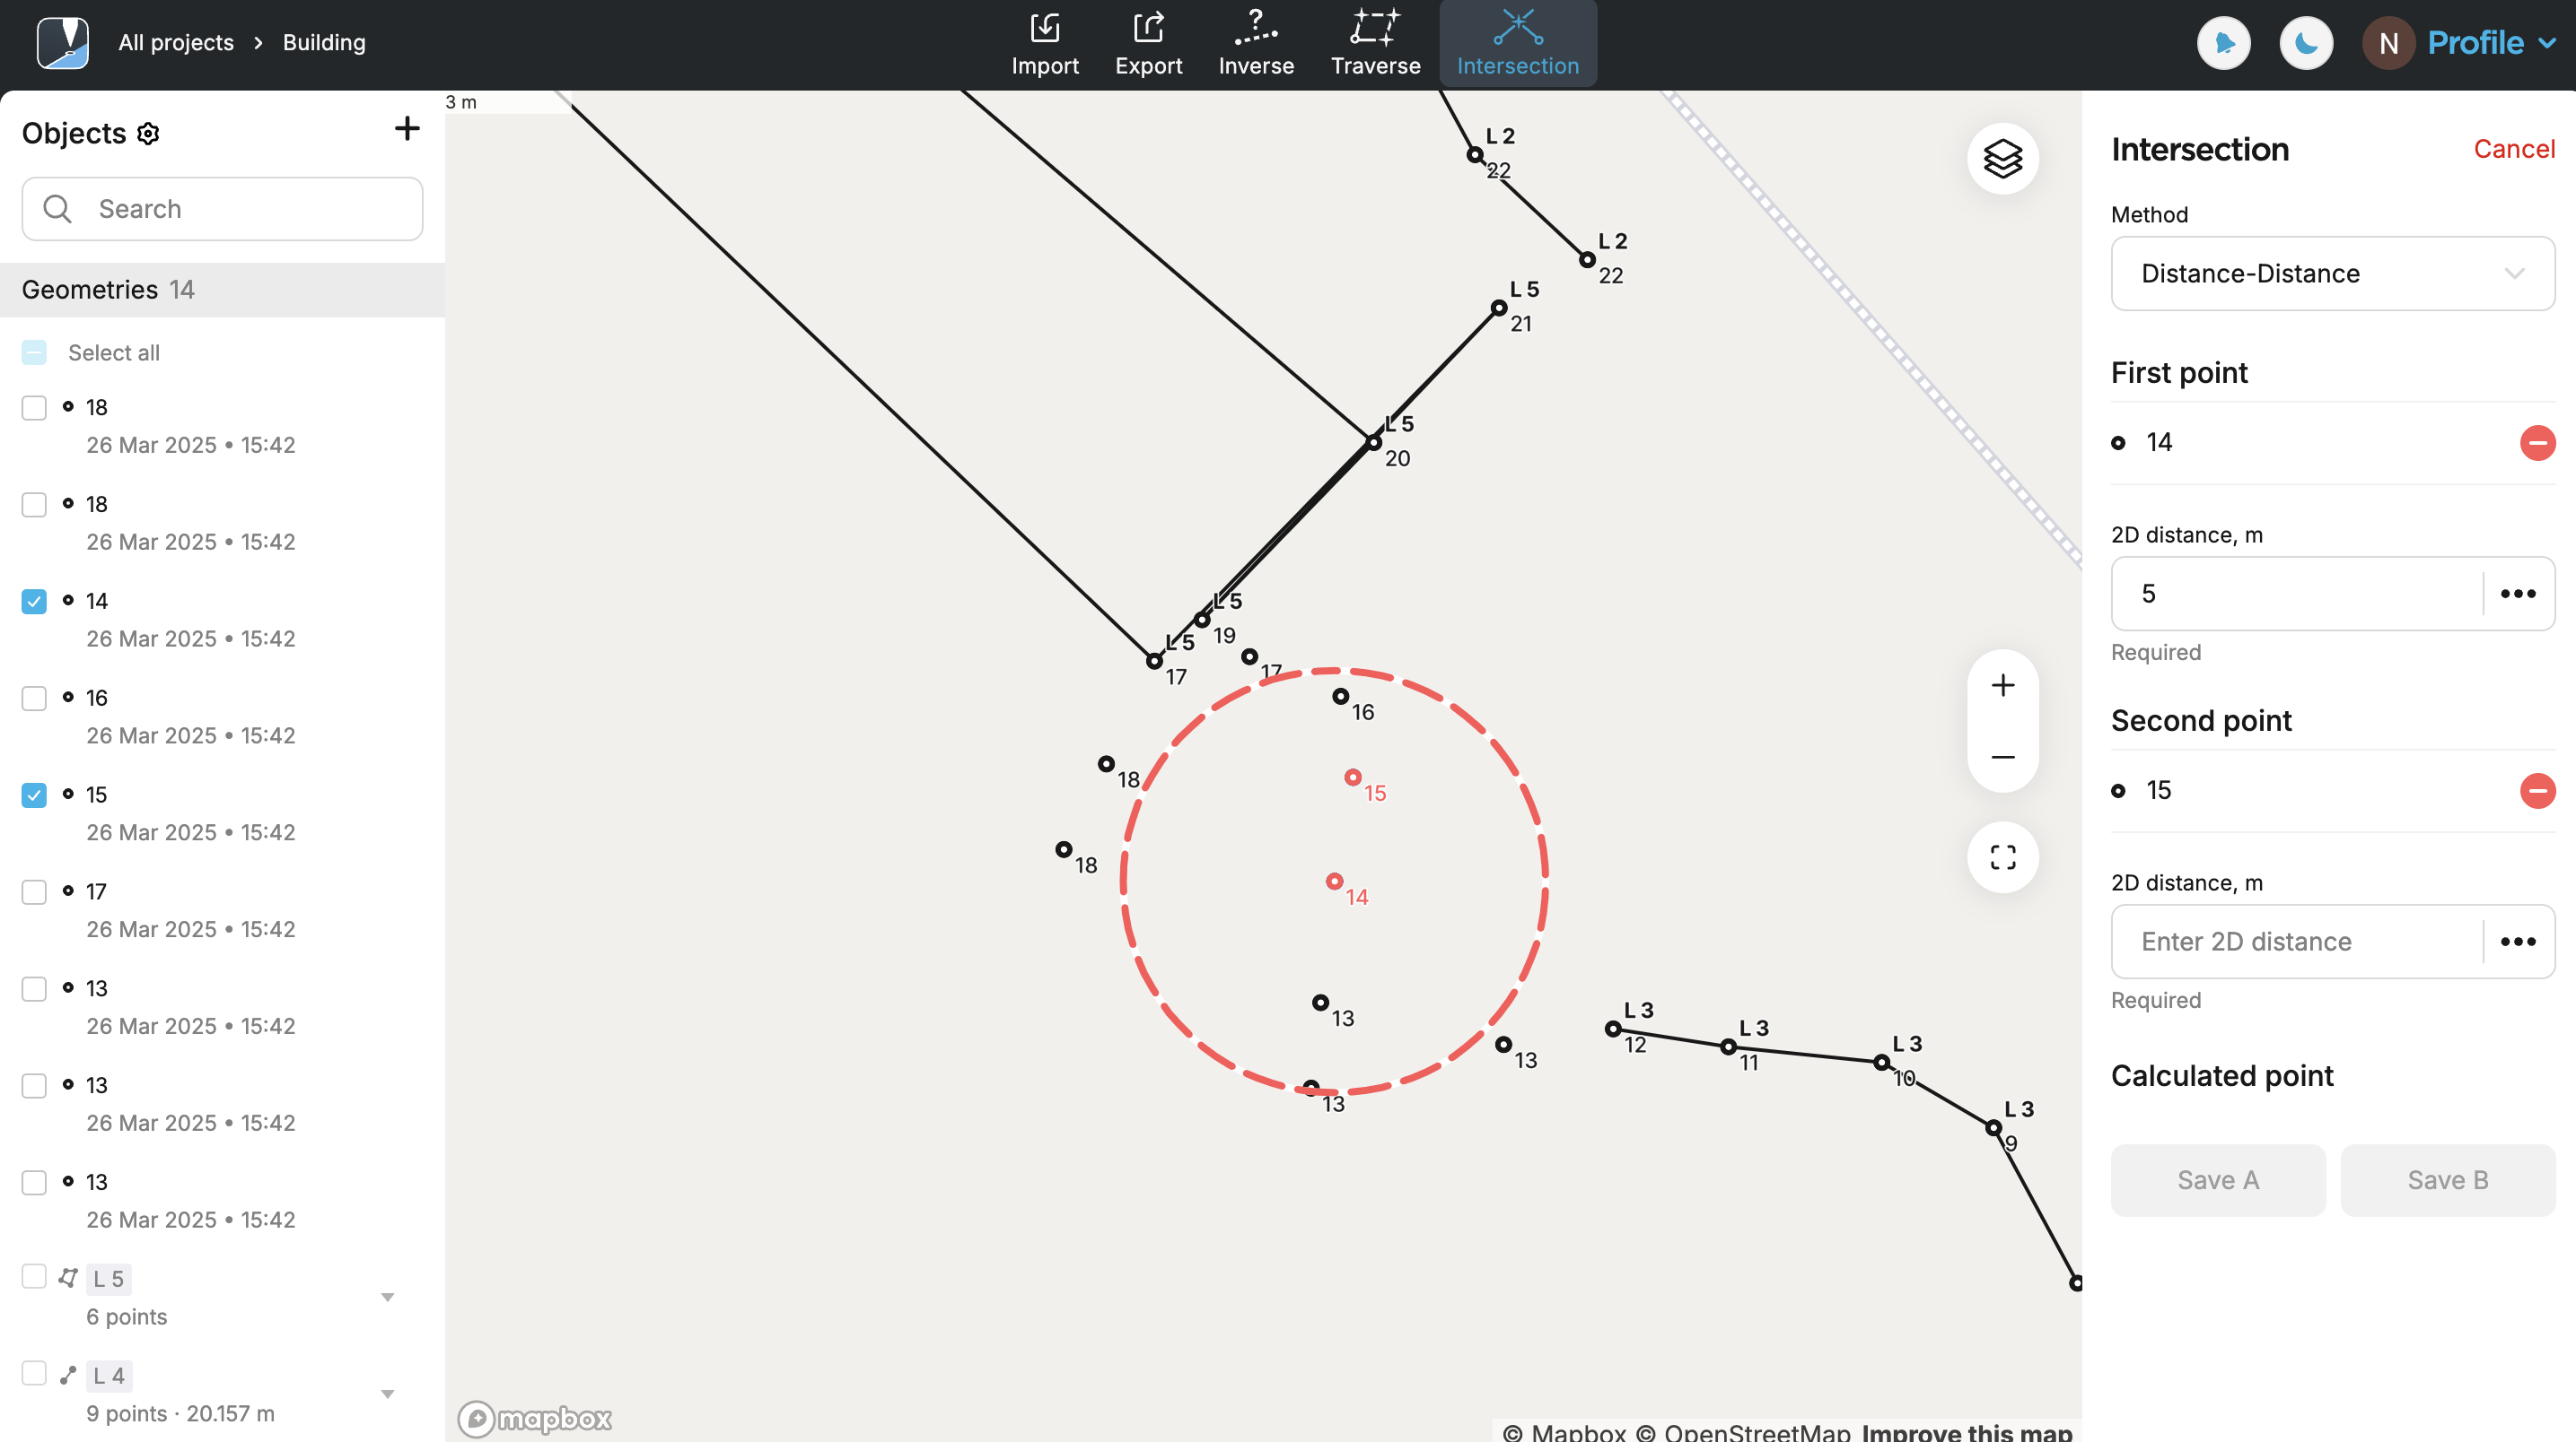
Task: Check the point 17 checkbox
Action: click(34, 892)
